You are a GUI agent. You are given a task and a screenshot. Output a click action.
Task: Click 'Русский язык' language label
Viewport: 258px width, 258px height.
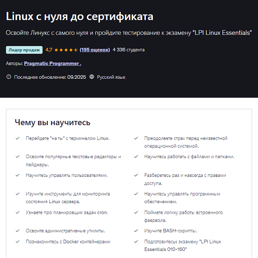click(111, 77)
